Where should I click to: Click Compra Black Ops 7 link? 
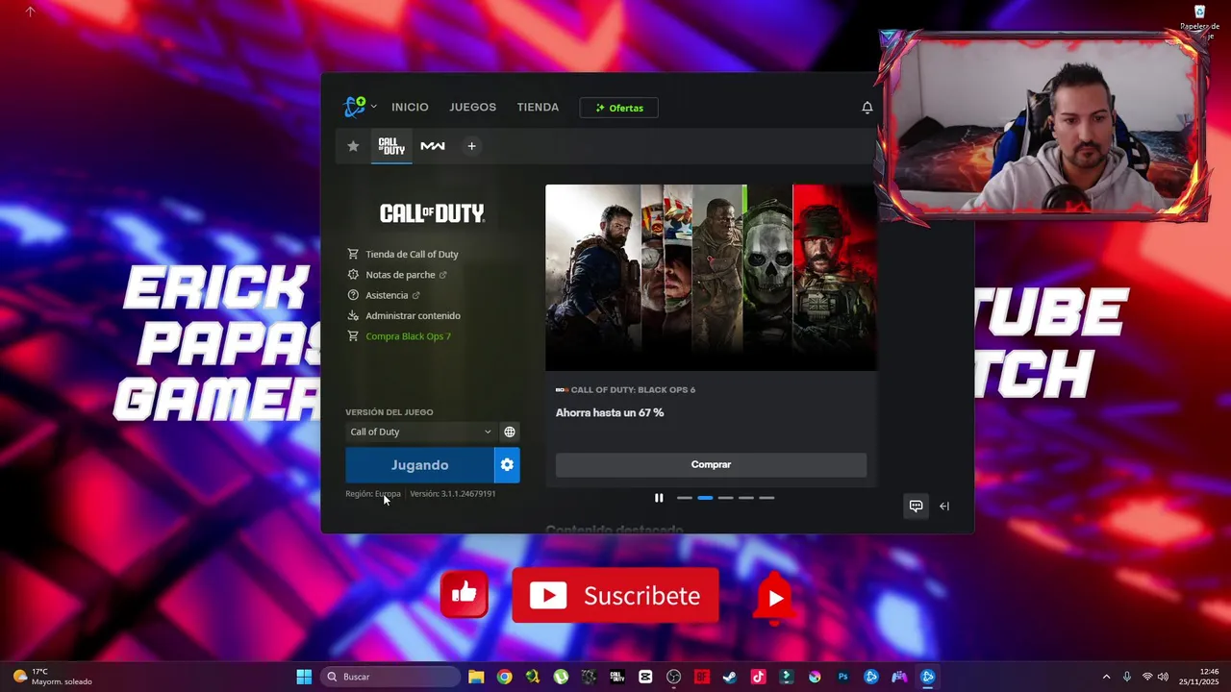(x=408, y=336)
